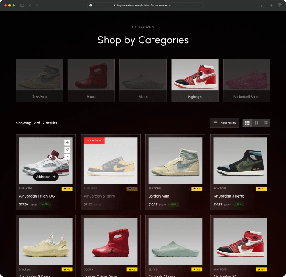Click the address bar URL field
The height and width of the screenshot is (277, 286).
click(x=146, y=5)
